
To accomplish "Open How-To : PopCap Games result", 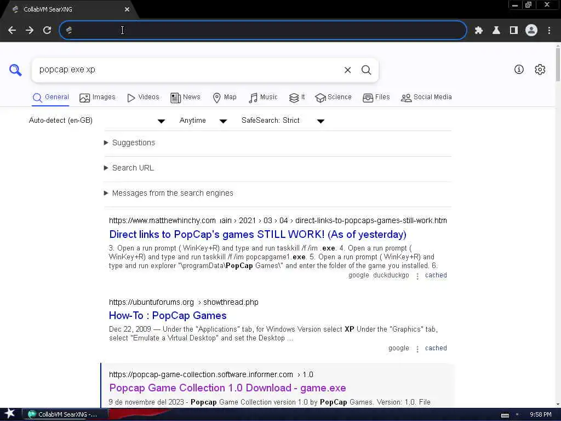I will point(168,316).
